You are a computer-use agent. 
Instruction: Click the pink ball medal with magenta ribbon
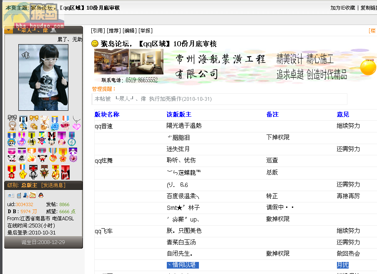point(62,139)
